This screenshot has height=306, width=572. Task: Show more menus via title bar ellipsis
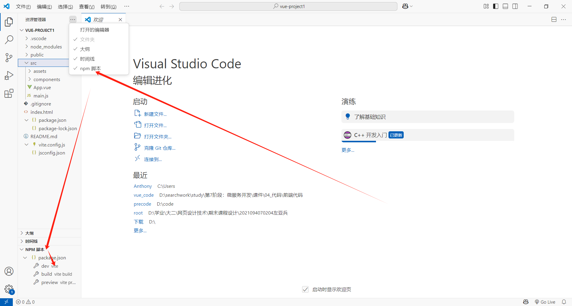(127, 6)
